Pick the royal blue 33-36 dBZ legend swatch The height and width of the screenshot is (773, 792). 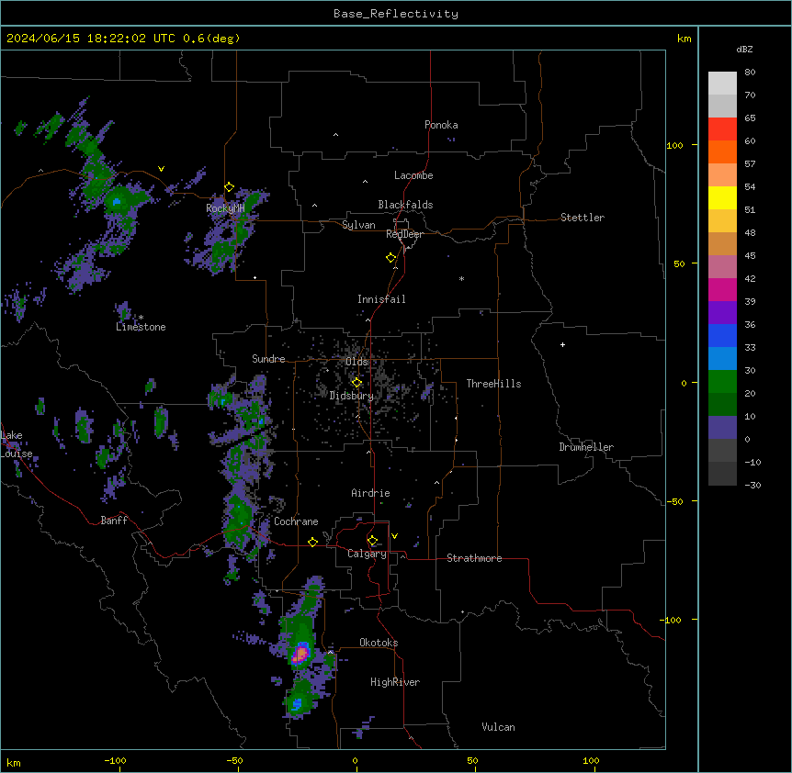722,336
